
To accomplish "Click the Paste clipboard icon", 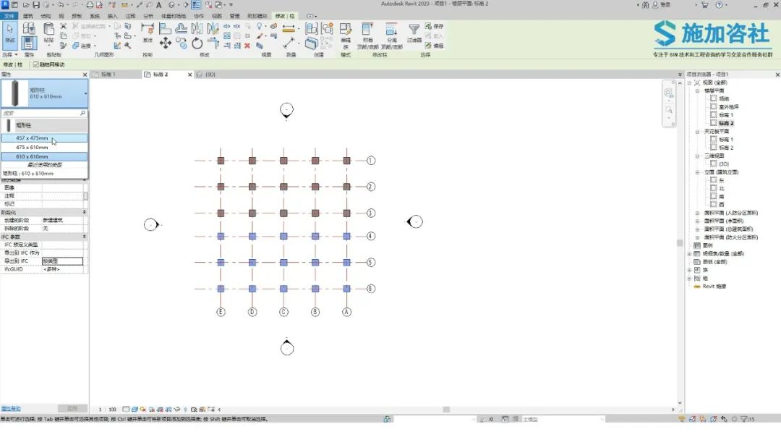I will click(49, 30).
